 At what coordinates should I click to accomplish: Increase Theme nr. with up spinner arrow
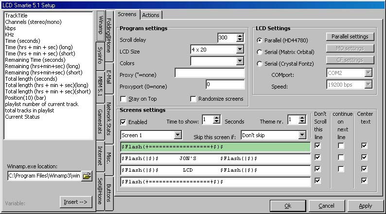coord(302,117)
